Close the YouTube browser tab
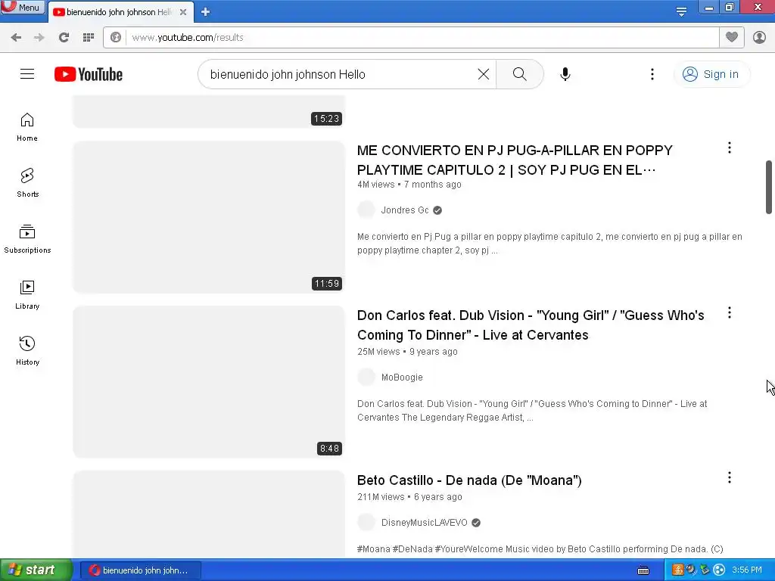Viewport: 775px width, 581px height. pos(183,12)
